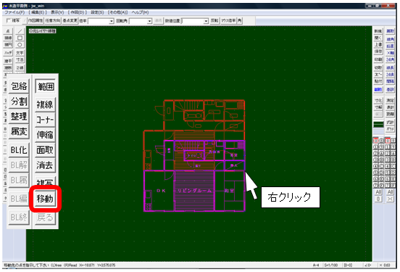The height and width of the screenshot is (272, 400).
Task: Toggle layer group 0 button
Action: tap(388, 141)
